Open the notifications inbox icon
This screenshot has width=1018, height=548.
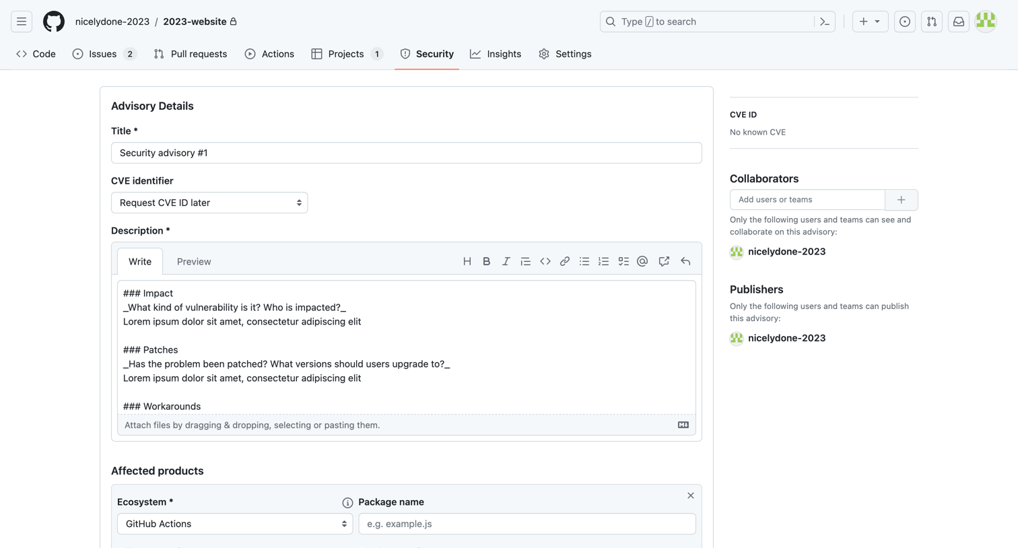(959, 22)
